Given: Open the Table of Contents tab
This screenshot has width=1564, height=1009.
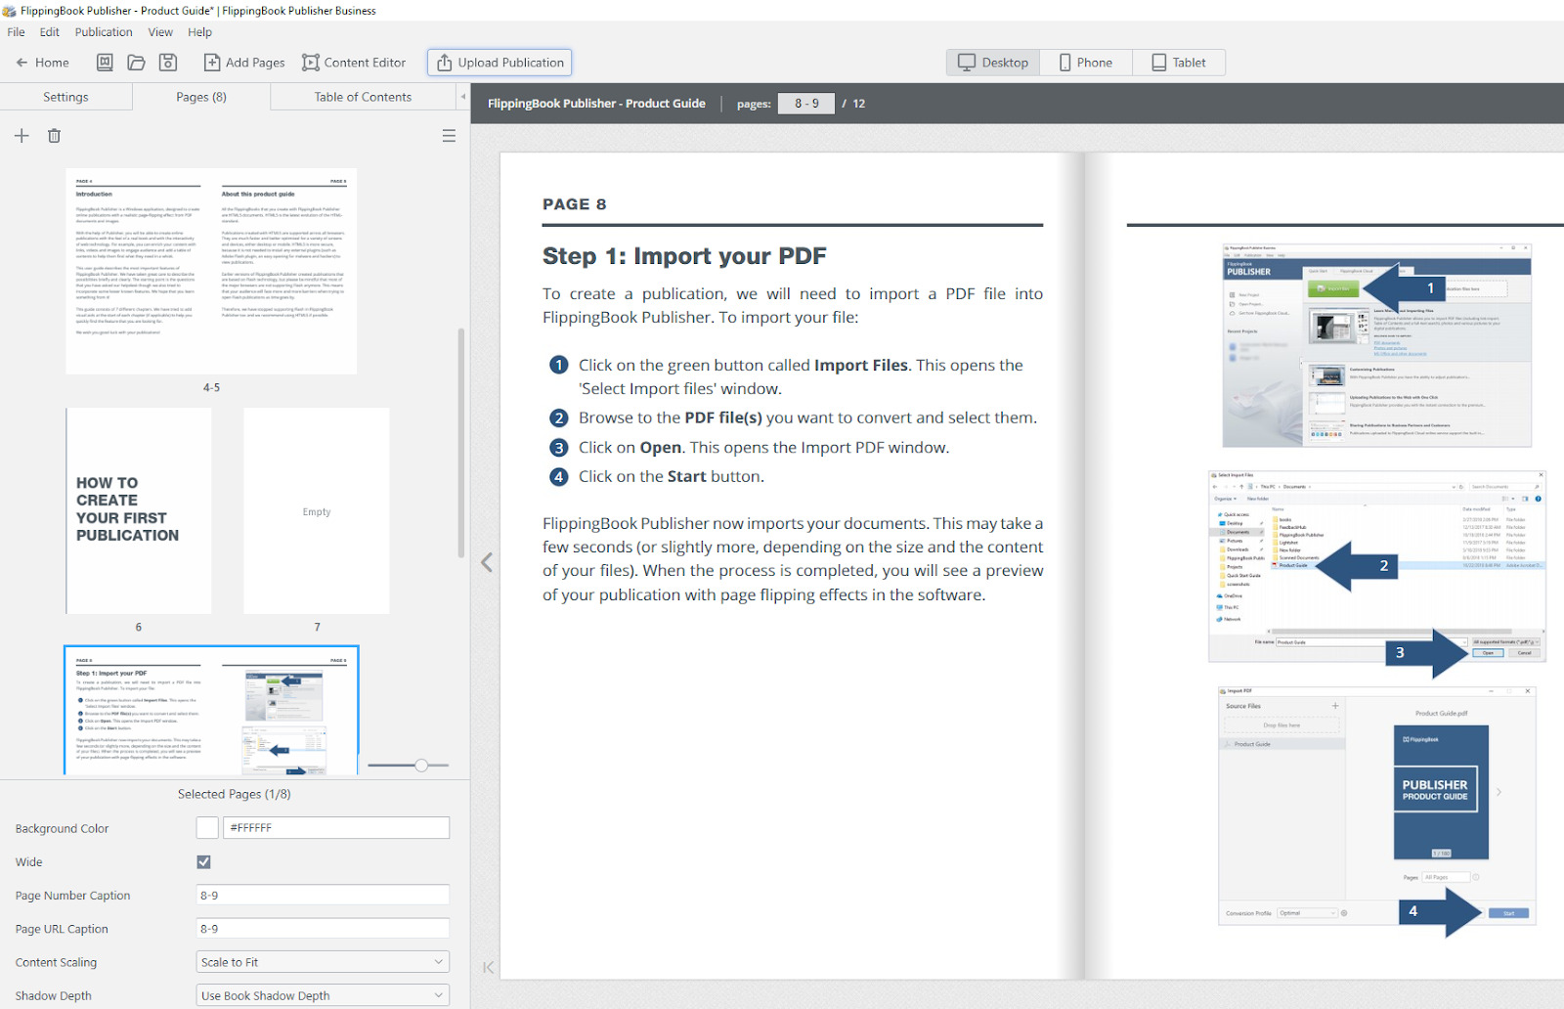Looking at the screenshot, I should click(x=363, y=97).
